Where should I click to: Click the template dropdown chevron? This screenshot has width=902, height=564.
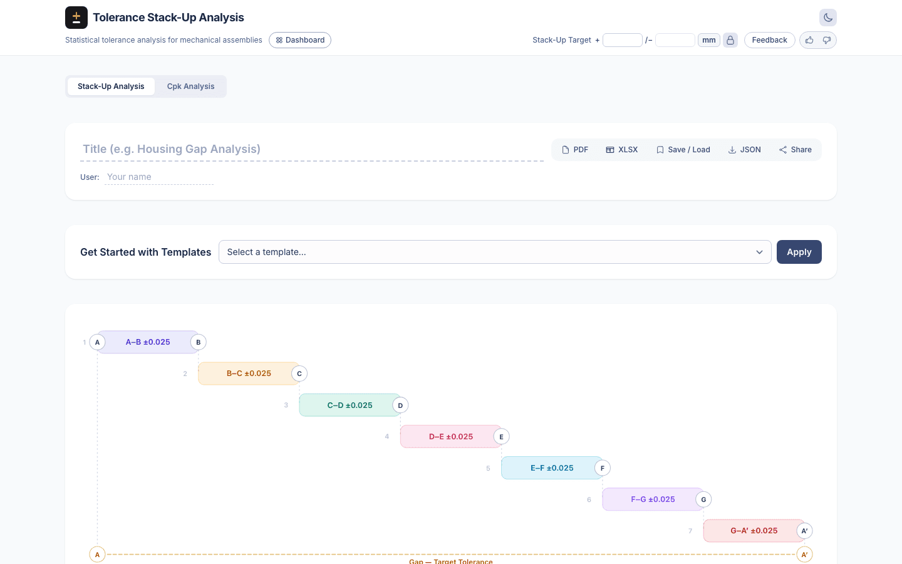click(x=759, y=251)
